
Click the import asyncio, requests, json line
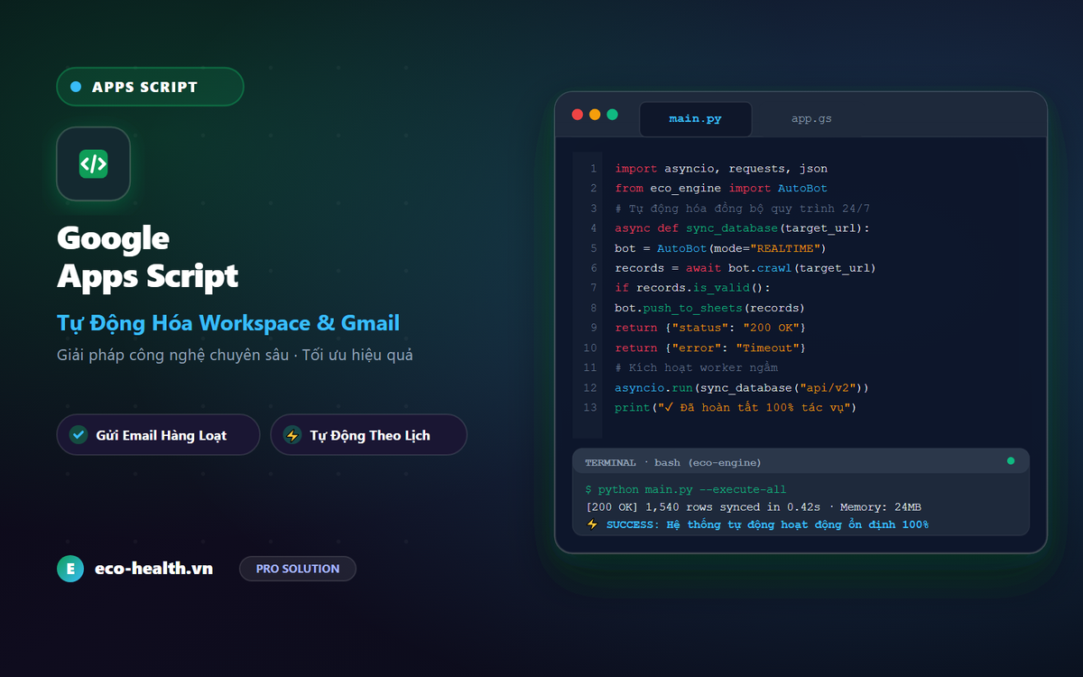click(721, 169)
